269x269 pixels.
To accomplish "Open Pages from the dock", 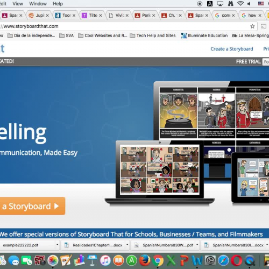I will click(x=66, y=260).
